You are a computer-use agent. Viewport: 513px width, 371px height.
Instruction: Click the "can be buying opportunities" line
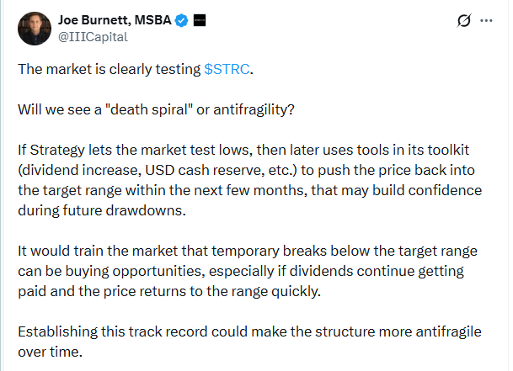(x=241, y=271)
